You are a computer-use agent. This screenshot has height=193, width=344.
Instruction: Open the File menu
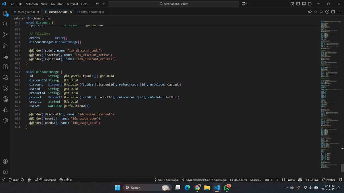point(11,4)
